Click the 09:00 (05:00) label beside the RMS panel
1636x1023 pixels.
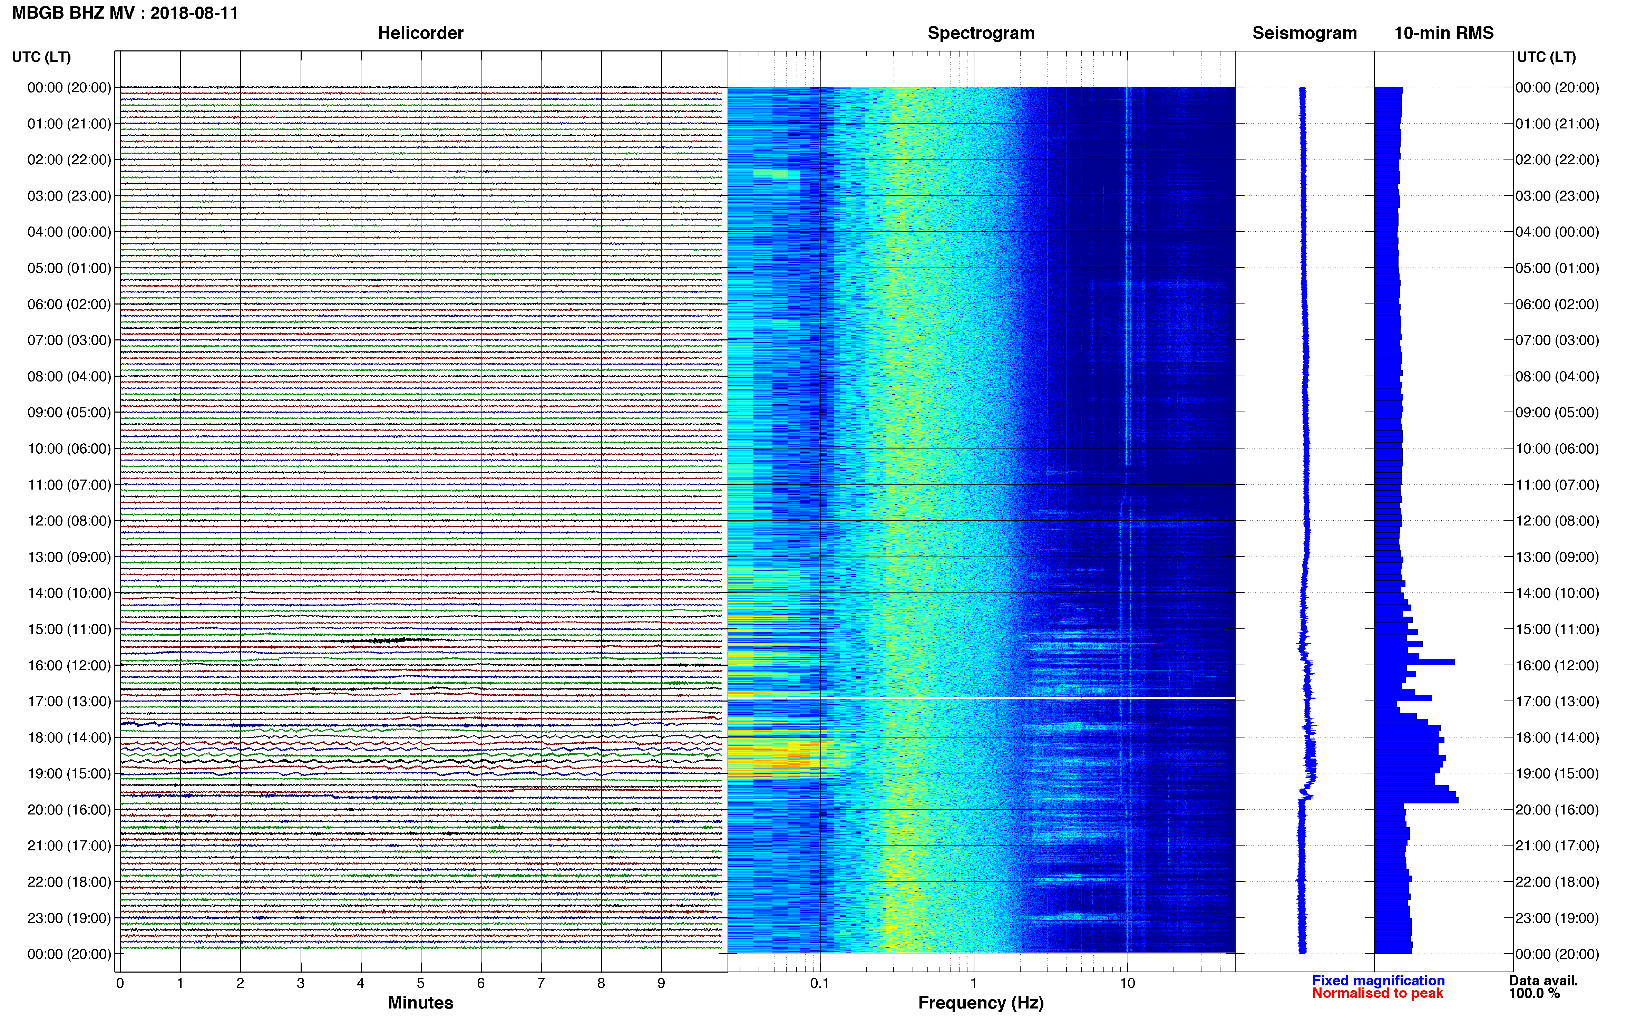[1558, 413]
